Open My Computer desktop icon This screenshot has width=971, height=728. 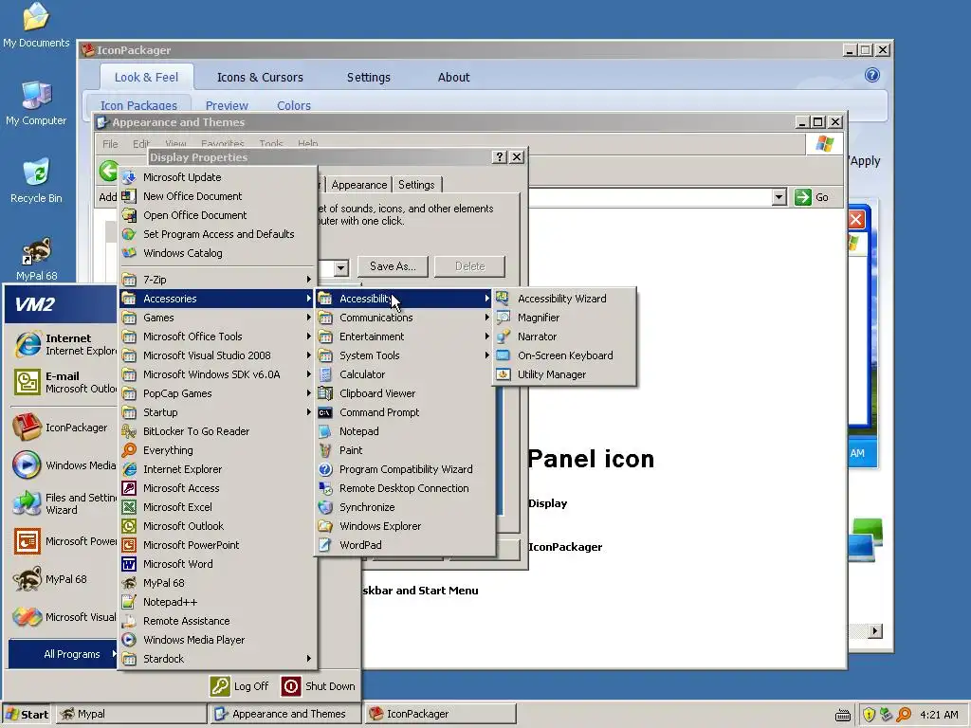tap(36, 103)
